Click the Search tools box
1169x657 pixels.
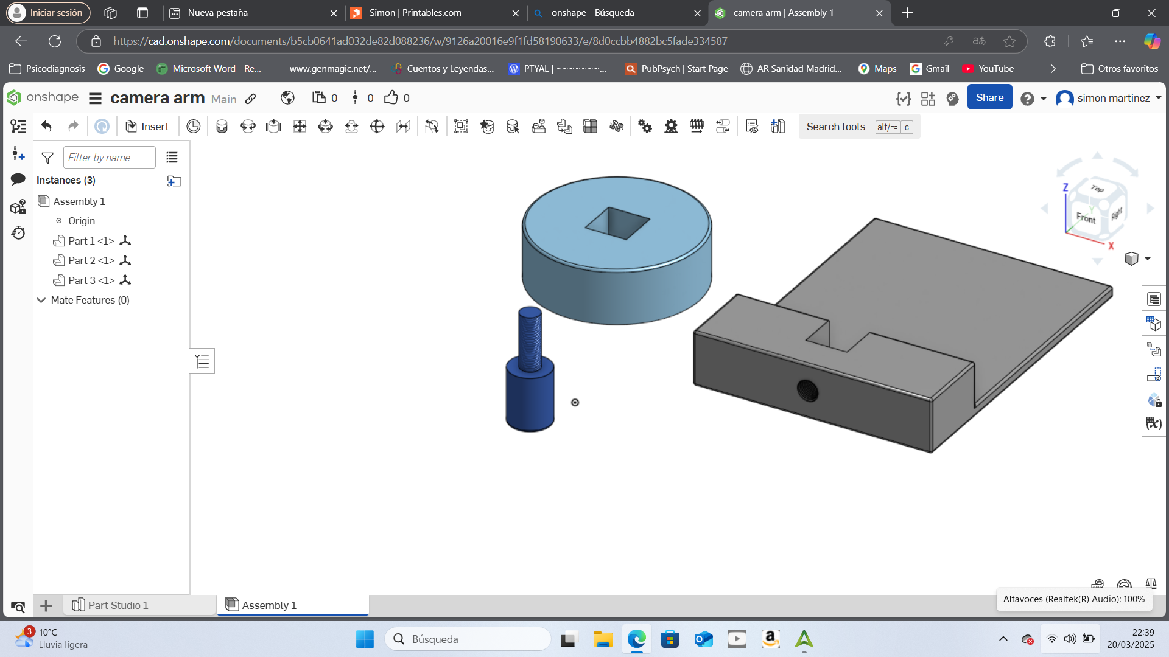coord(859,127)
